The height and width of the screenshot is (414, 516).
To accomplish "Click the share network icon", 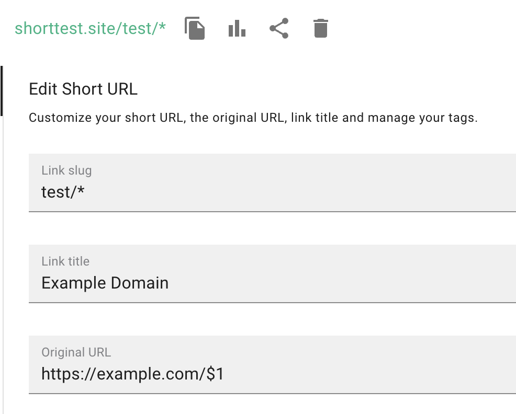I will [278, 29].
